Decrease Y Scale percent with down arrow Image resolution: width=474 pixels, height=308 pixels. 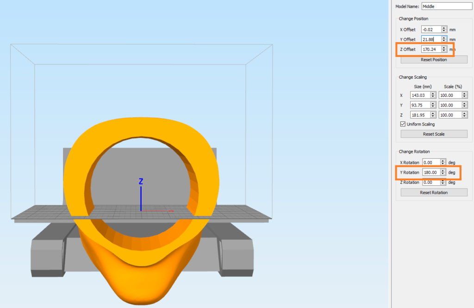(465, 107)
